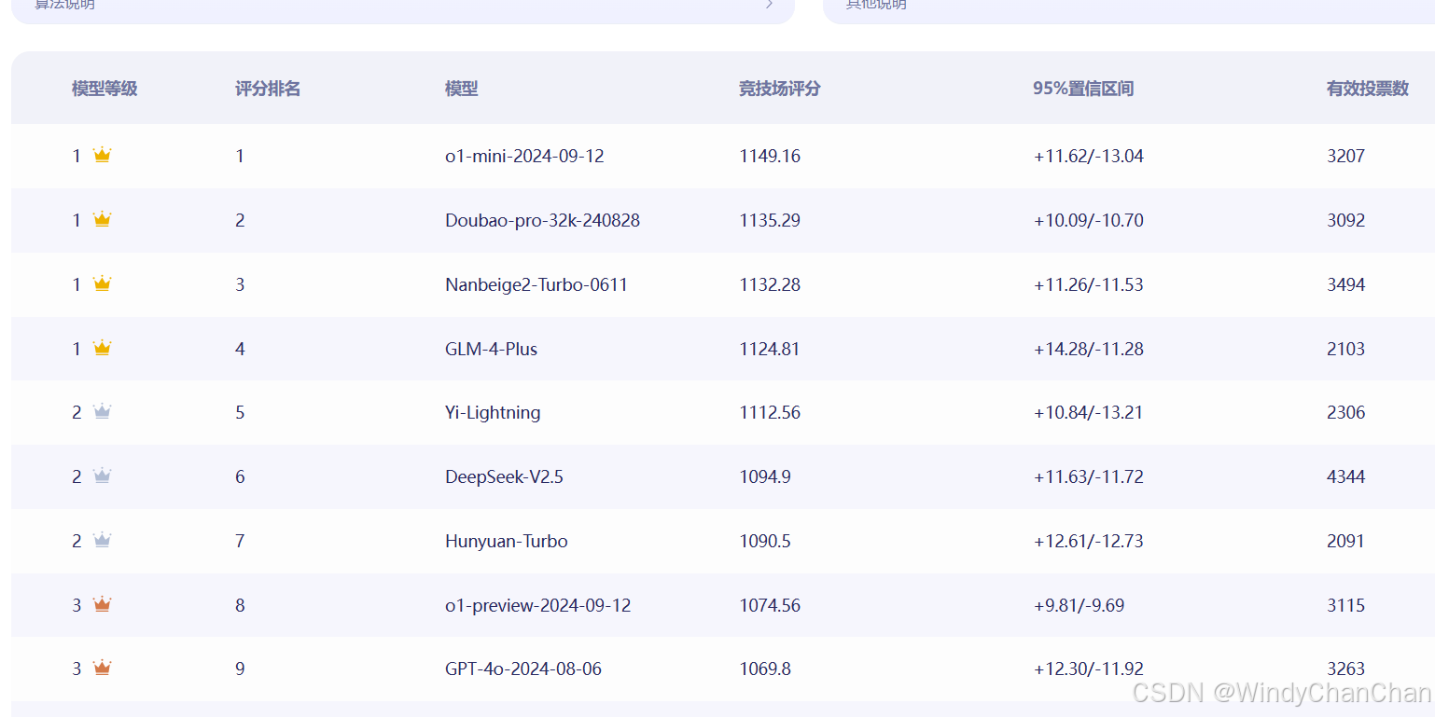
Task: Click the silver crown in the DeepSeek-V2.5 row
Action: (103, 476)
